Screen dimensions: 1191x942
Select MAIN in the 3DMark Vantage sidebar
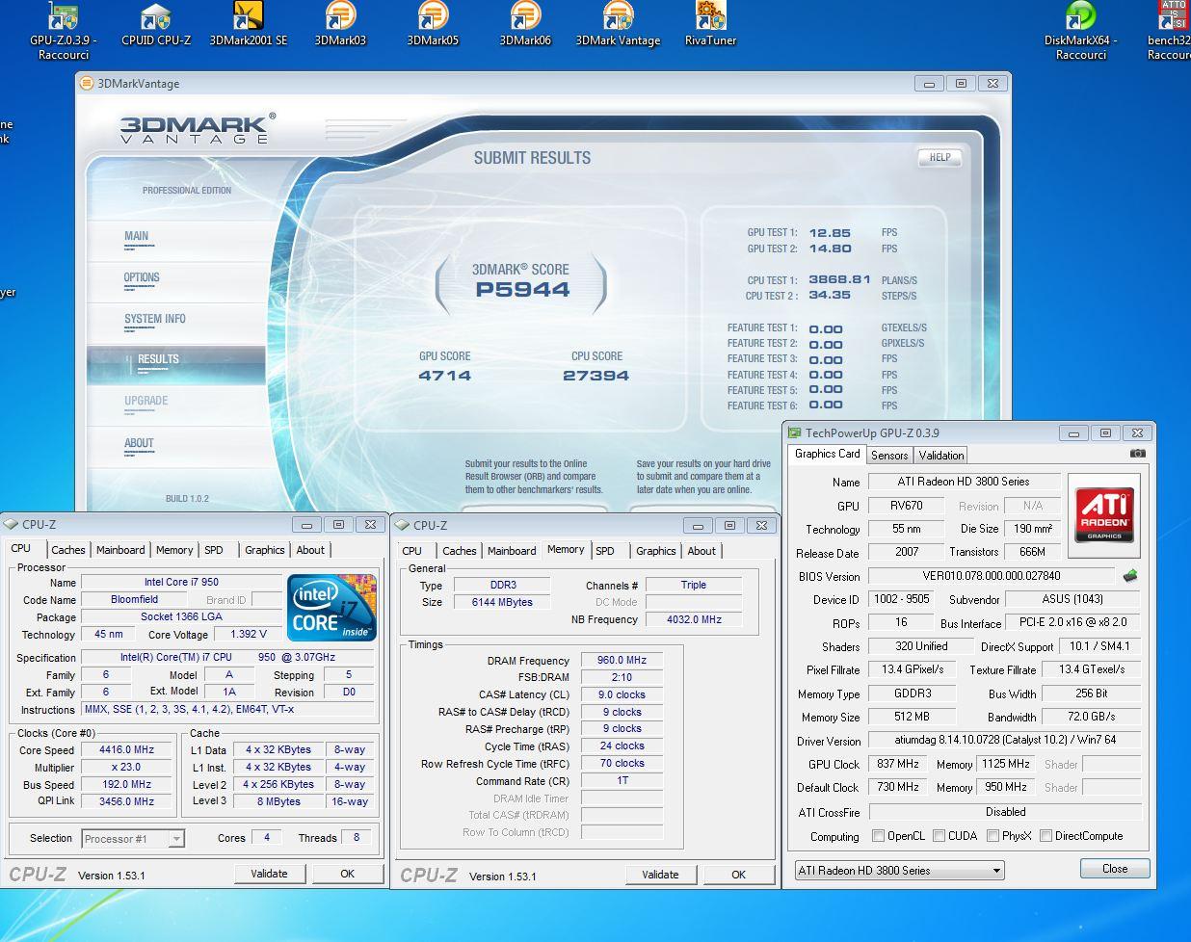[x=136, y=236]
